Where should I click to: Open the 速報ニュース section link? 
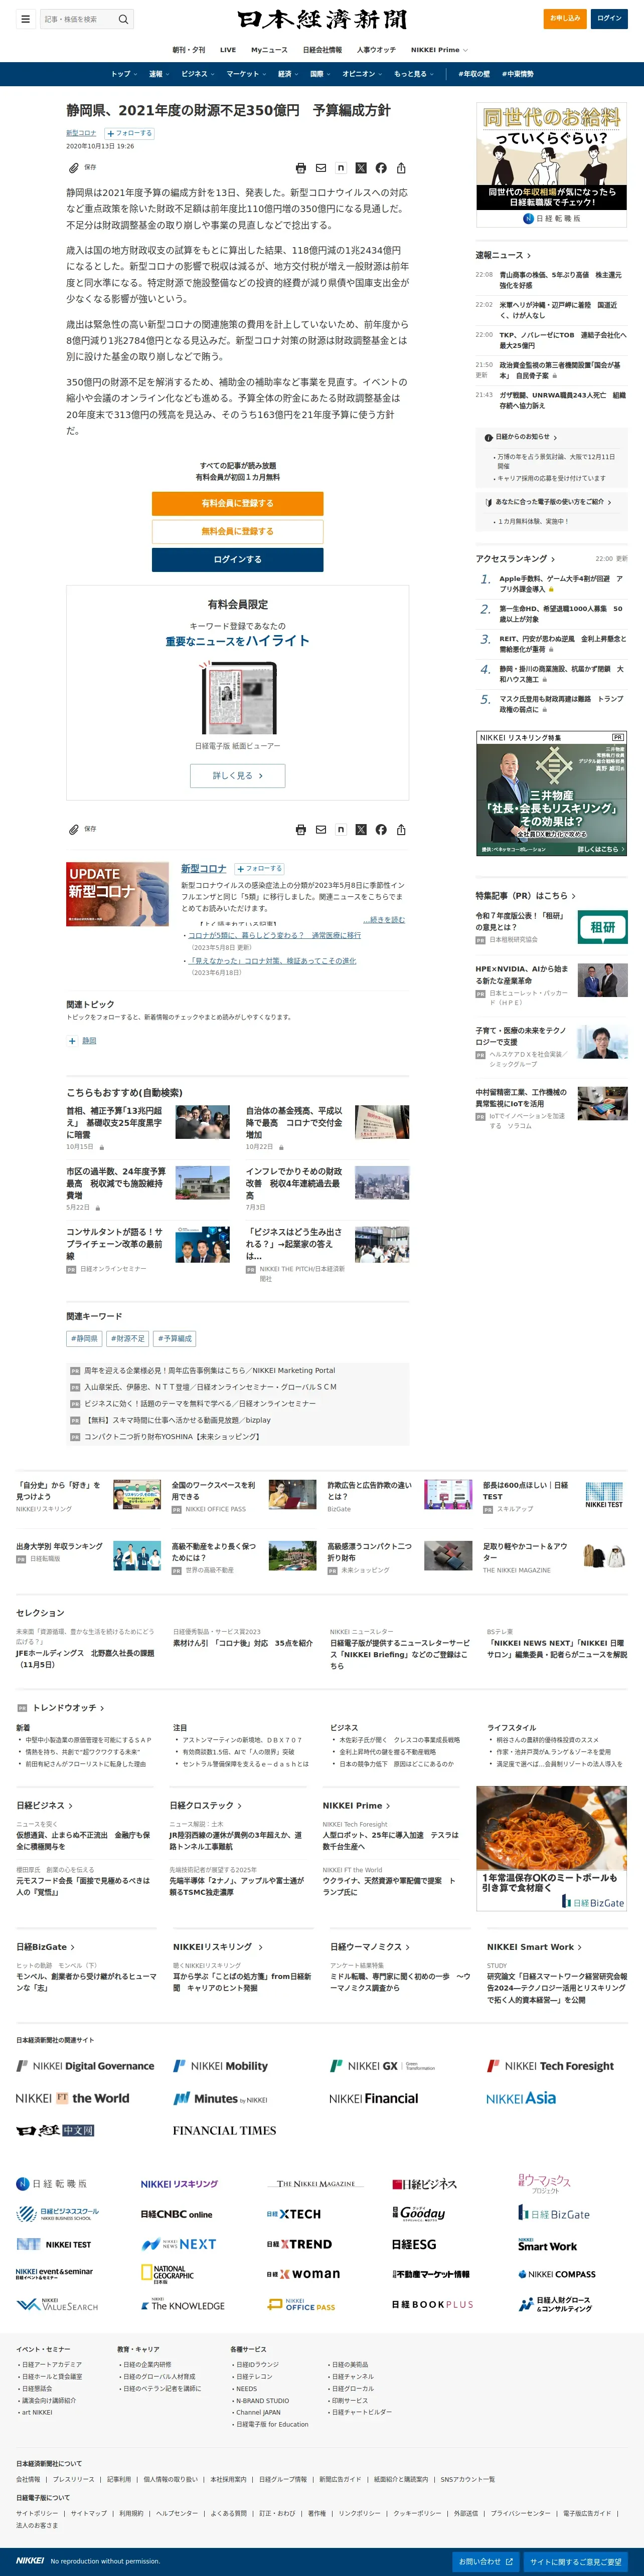pos(503,255)
